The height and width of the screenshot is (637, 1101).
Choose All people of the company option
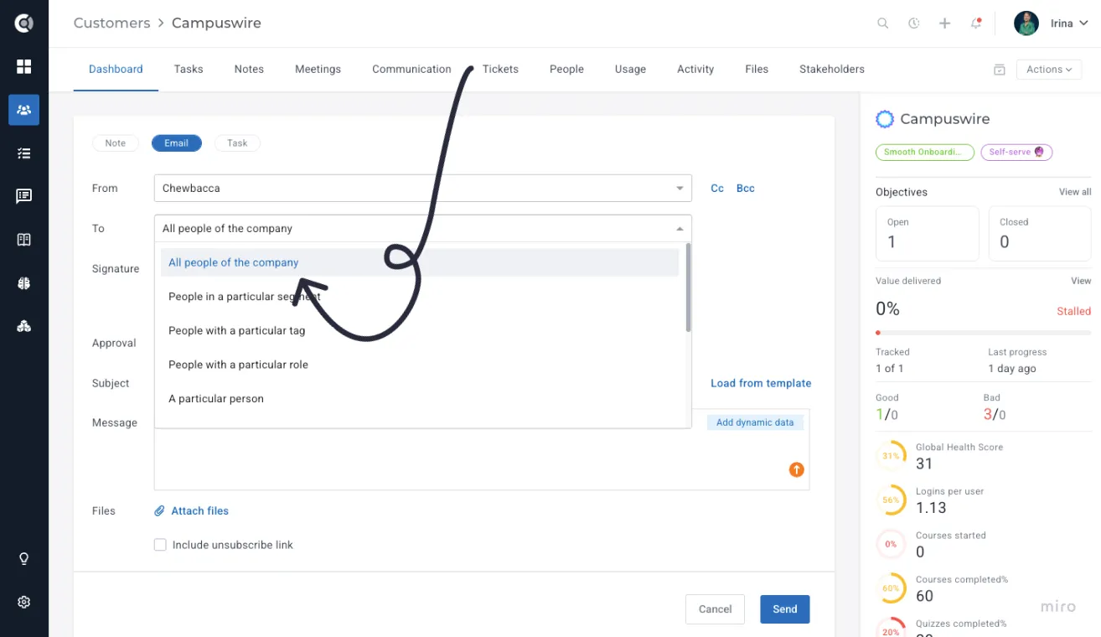[420, 262]
